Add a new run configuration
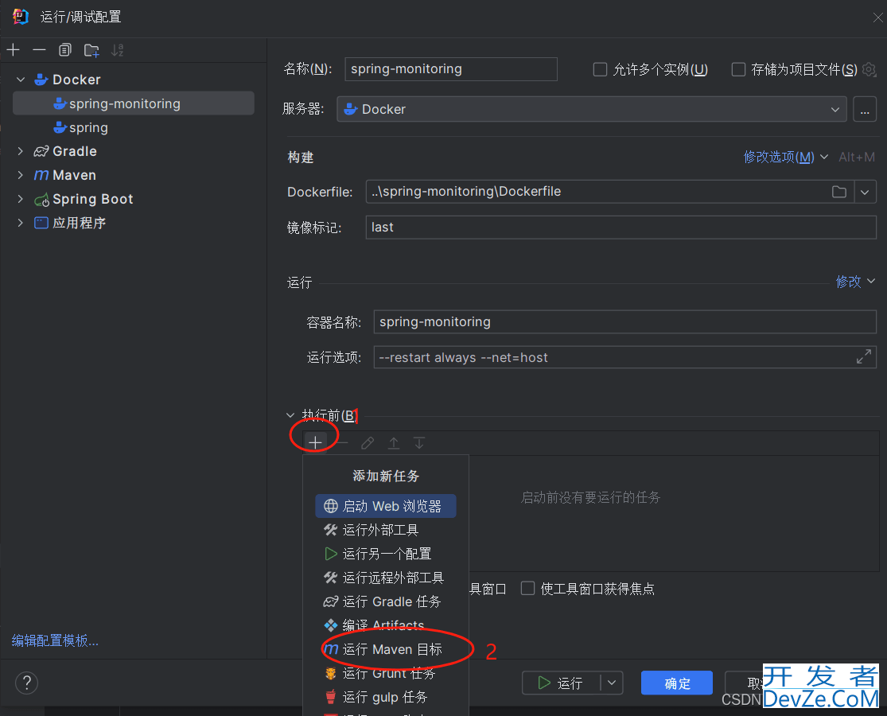 tap(13, 50)
